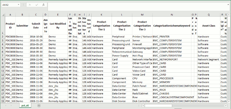Click the 2014-10-08 date cell
The image size is (231, 109).
[x=36, y=37]
